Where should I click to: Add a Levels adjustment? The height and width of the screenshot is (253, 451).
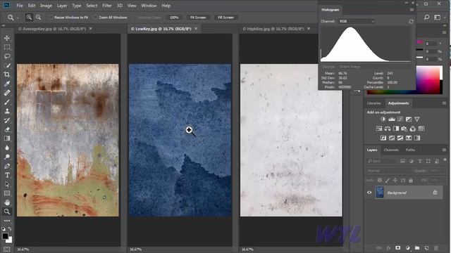pos(392,119)
